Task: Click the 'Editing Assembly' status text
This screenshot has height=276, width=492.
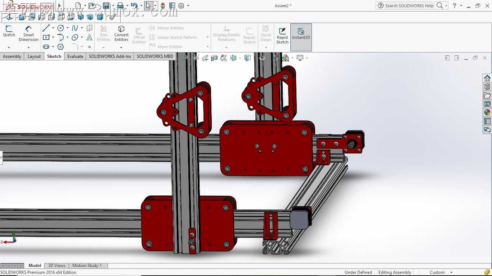Action: (x=395, y=272)
